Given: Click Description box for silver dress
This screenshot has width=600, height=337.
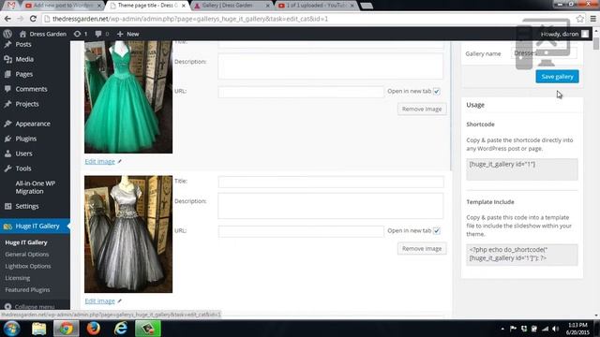Looking at the screenshot, I should (331, 206).
